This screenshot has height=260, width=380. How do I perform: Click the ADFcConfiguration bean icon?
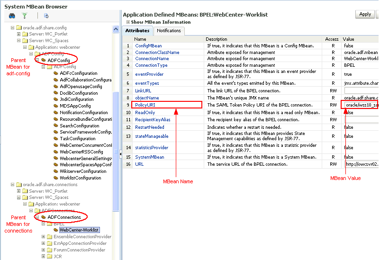click(56, 73)
